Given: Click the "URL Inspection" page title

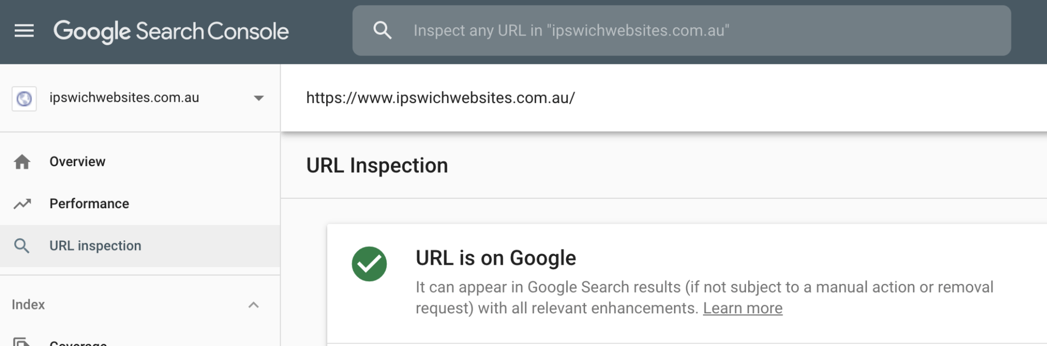Looking at the screenshot, I should tap(377, 166).
